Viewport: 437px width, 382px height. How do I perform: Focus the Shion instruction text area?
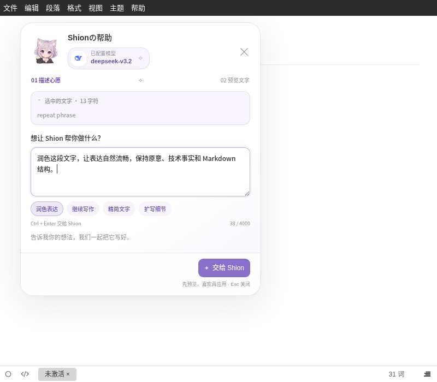[x=140, y=172]
